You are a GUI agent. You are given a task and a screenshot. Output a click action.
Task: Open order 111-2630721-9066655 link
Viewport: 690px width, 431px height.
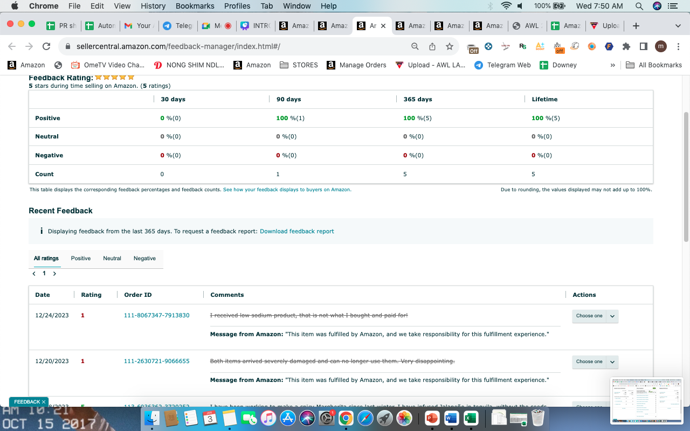click(x=157, y=361)
